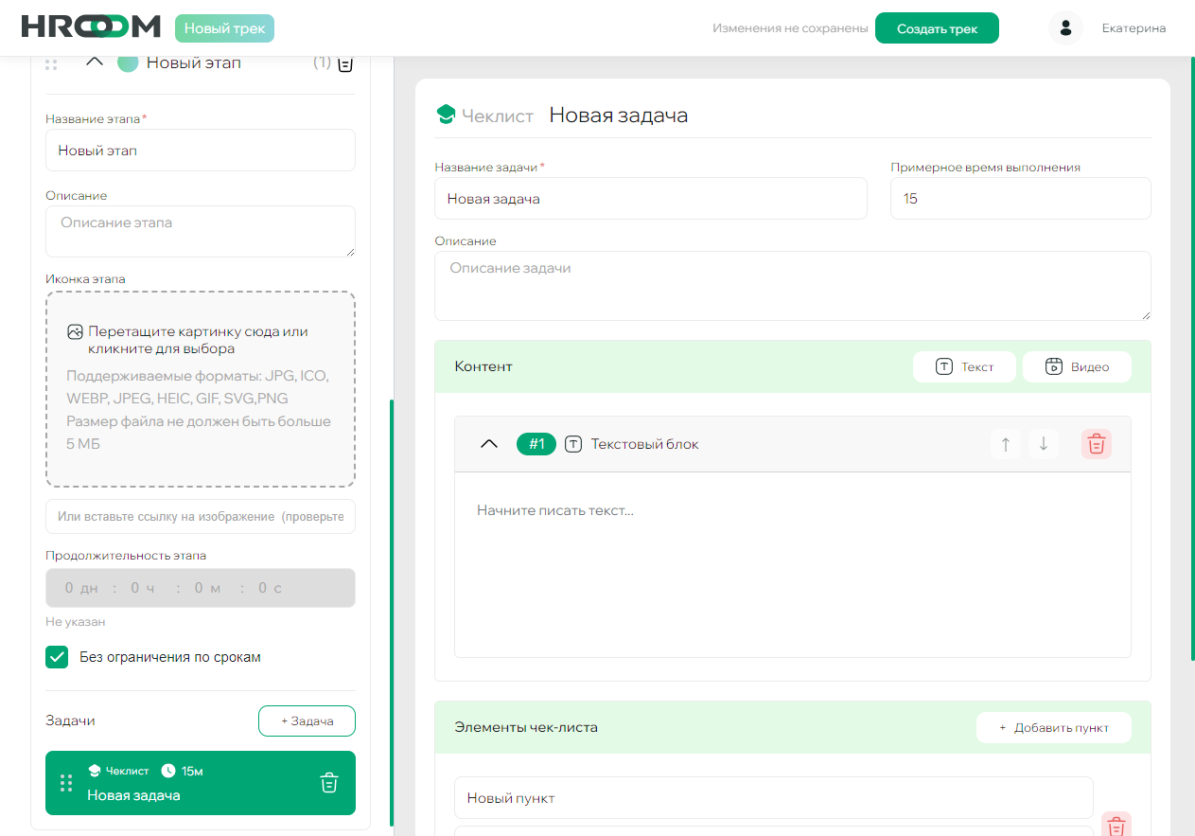Collapse the Новый этап stage section
The image size is (1195, 836).
pos(95,62)
